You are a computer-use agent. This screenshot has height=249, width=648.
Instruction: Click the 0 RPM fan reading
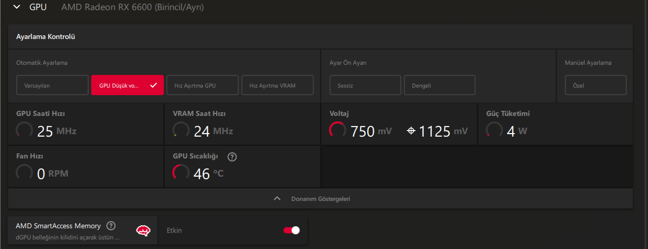(x=53, y=174)
